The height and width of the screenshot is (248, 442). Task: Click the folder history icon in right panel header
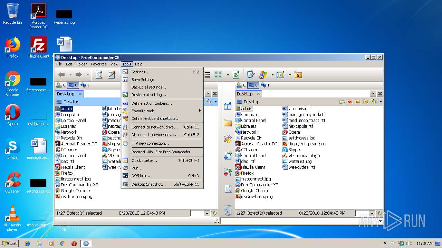342,102
